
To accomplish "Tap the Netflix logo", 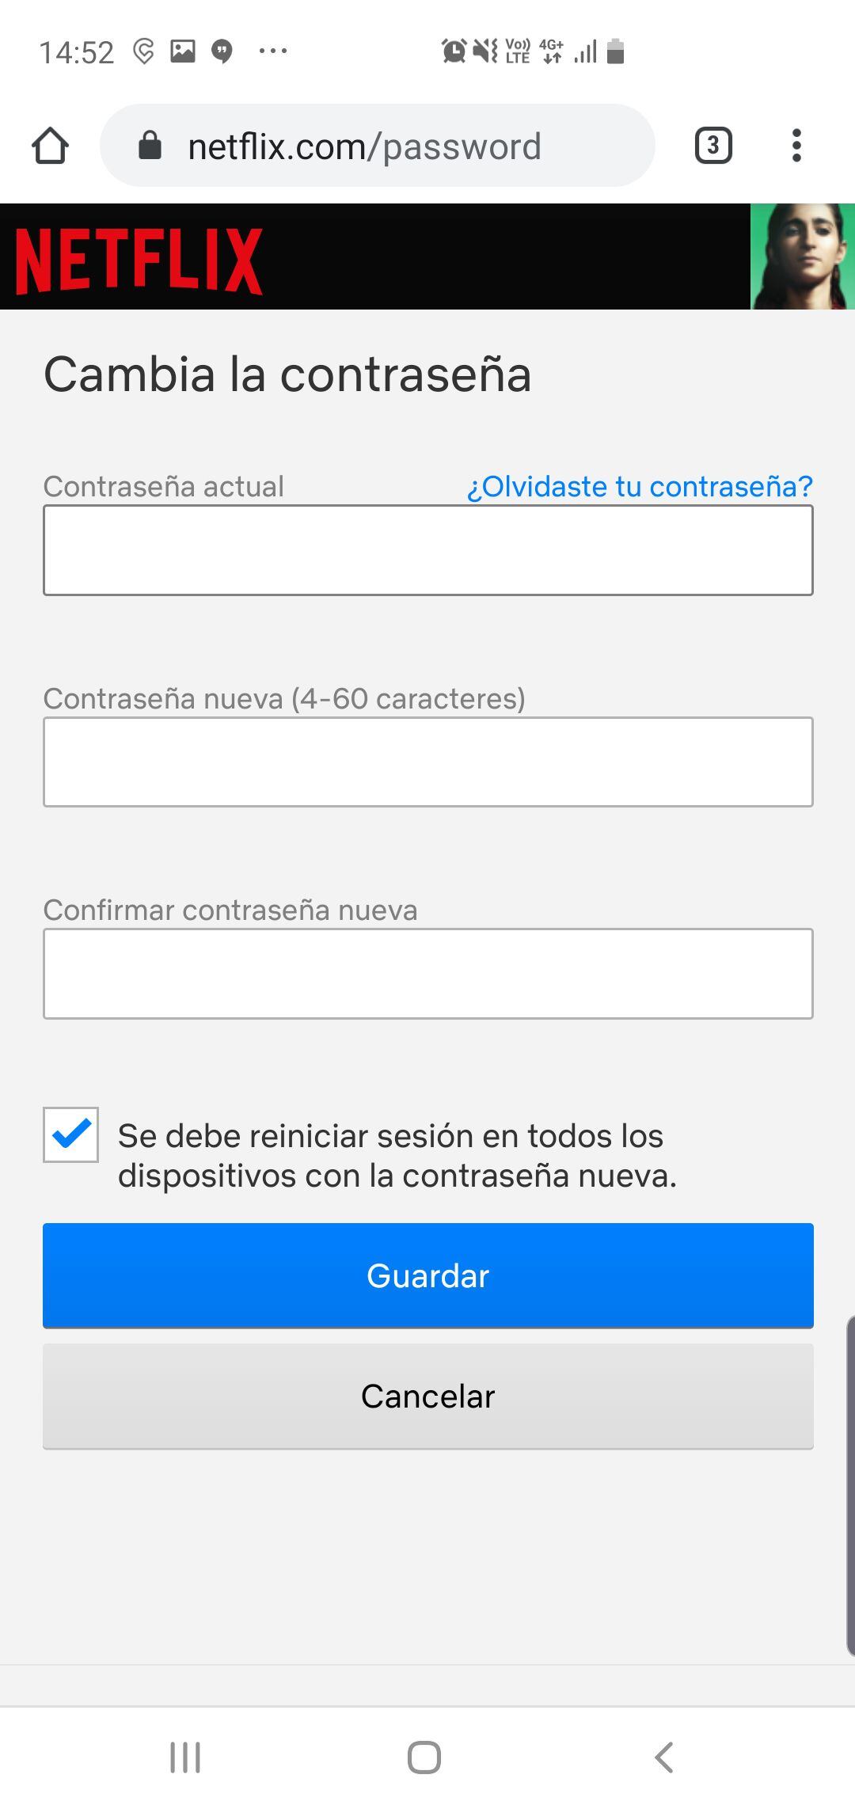I will pyautogui.click(x=139, y=260).
